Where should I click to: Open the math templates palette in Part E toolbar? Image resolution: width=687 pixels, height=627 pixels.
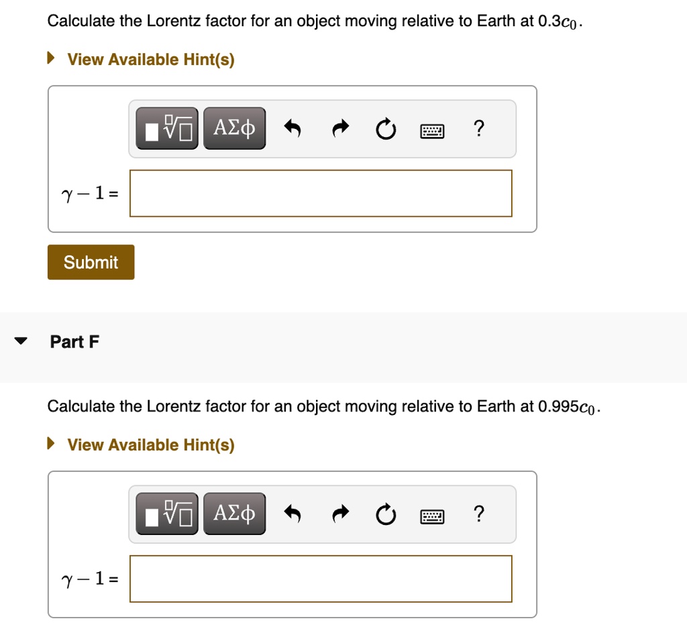[166, 128]
